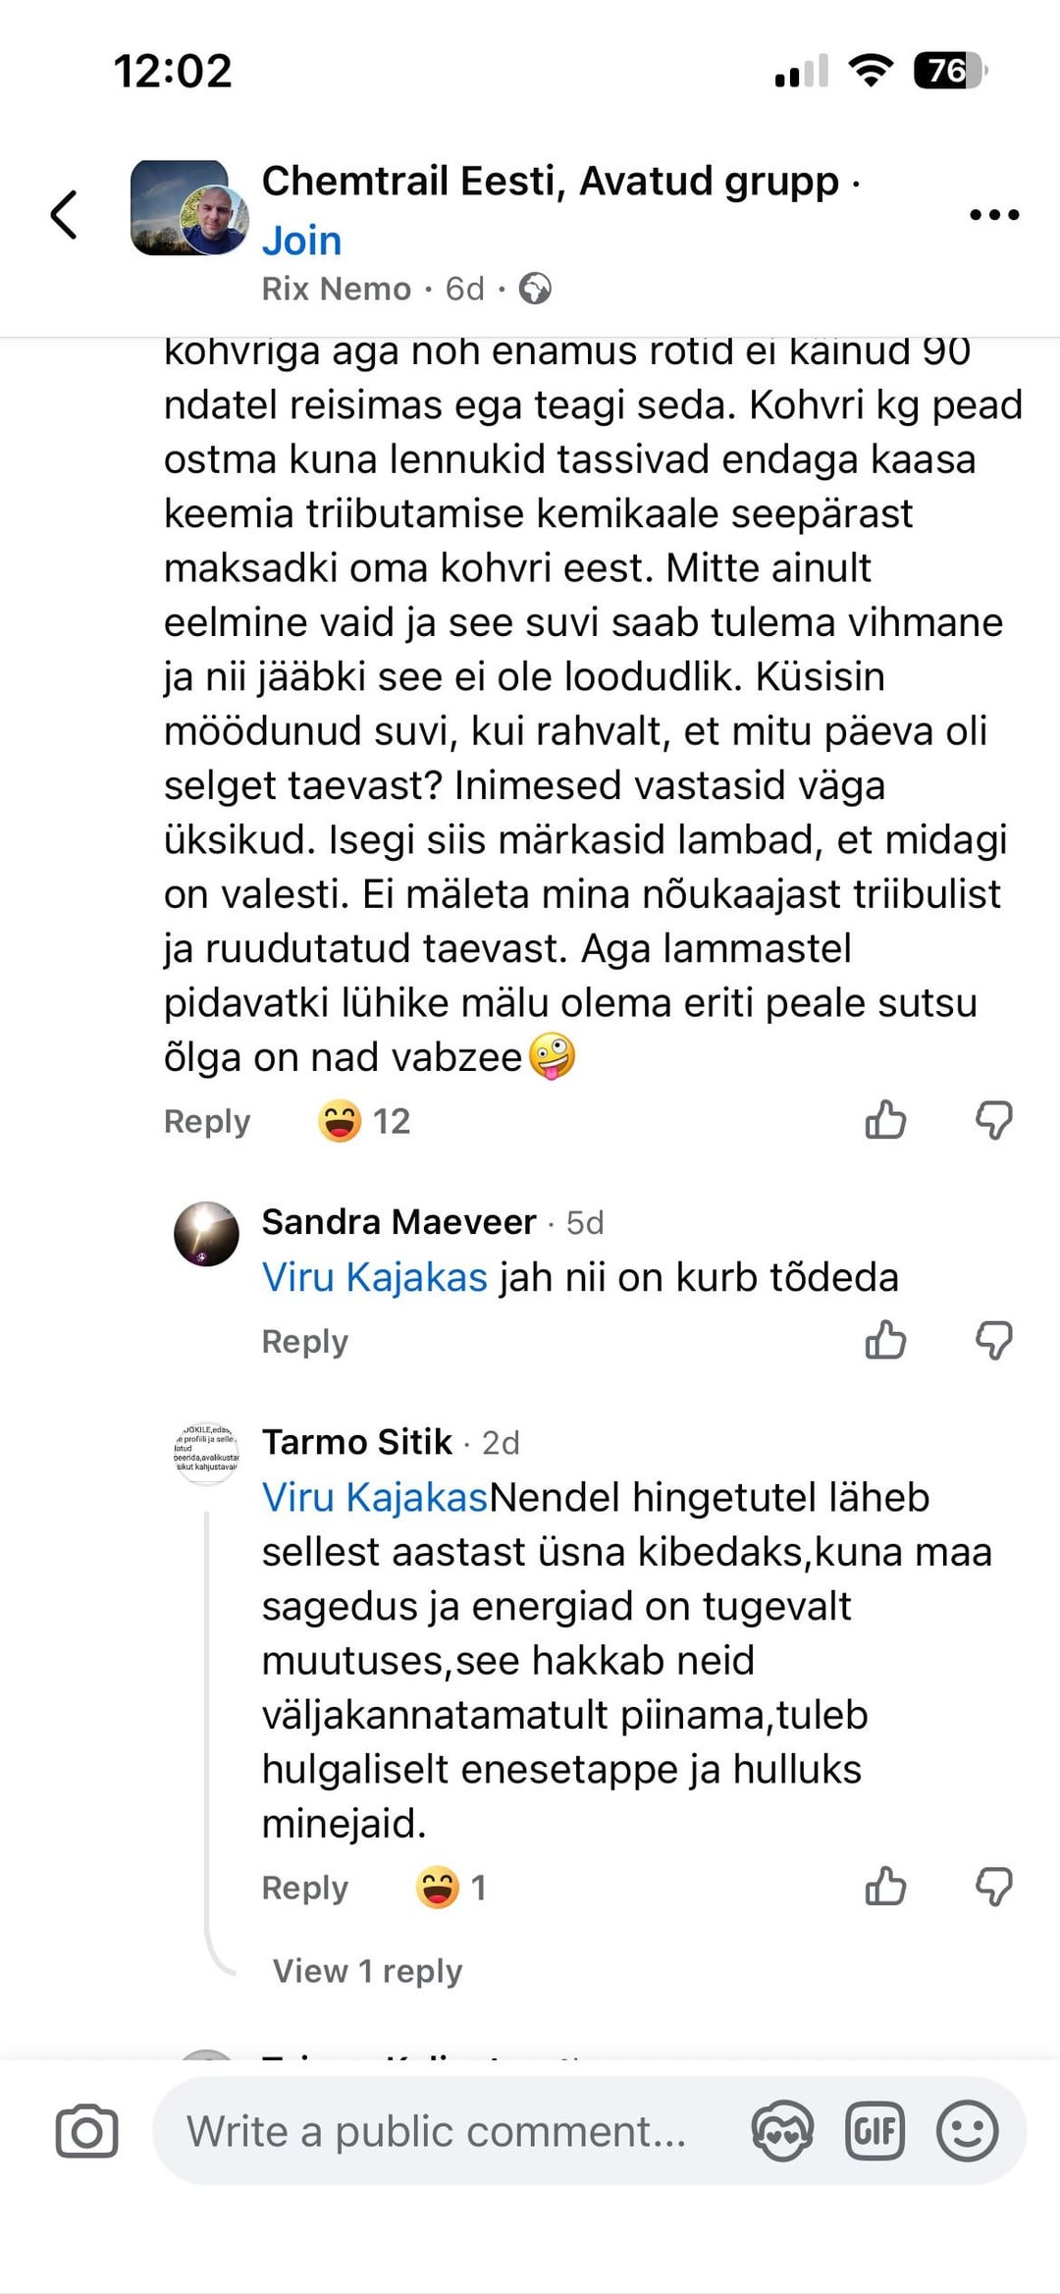Open Sandra Maeveer's profile picture
1060x2294 pixels.
(206, 1234)
